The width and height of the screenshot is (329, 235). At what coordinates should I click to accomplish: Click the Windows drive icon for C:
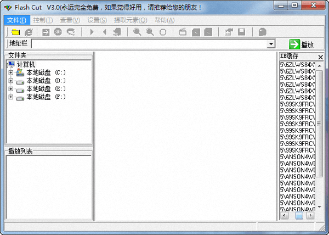[20, 72]
